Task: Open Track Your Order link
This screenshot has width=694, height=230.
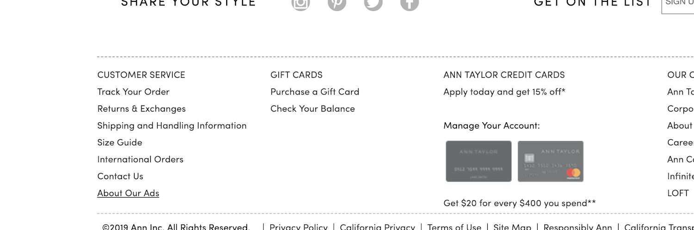Action: 133,92
